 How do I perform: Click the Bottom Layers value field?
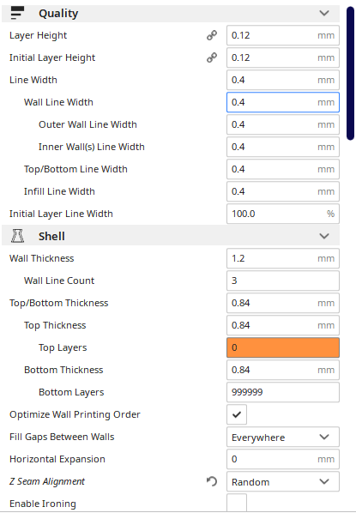283,392
